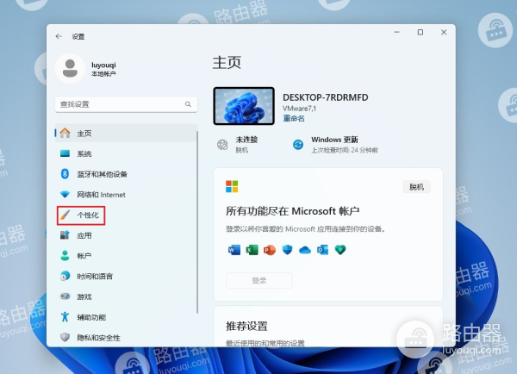Open the Windows 更新 label
This screenshot has height=374, width=517.
pos(334,140)
